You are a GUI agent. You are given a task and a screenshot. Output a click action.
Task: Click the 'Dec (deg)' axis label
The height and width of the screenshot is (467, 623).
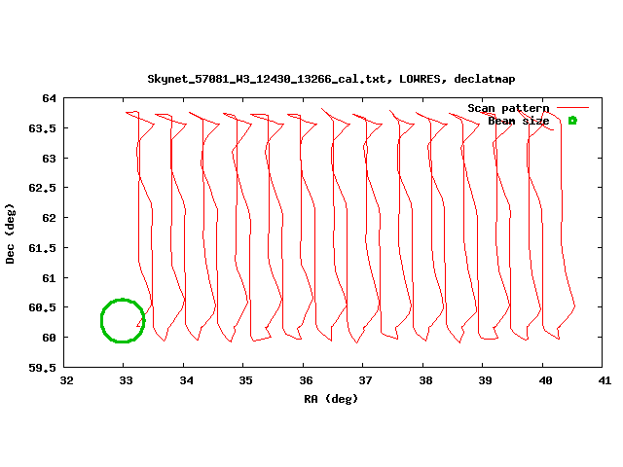[x=10, y=233]
